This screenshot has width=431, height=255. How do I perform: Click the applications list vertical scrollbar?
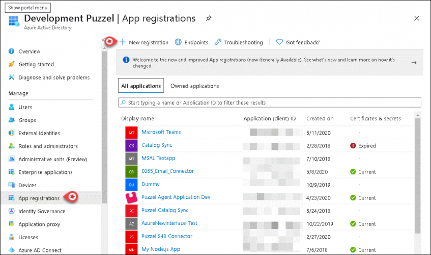418,173
